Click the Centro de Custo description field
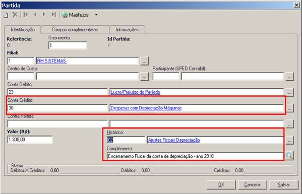 pyautogui.click(x=87, y=77)
